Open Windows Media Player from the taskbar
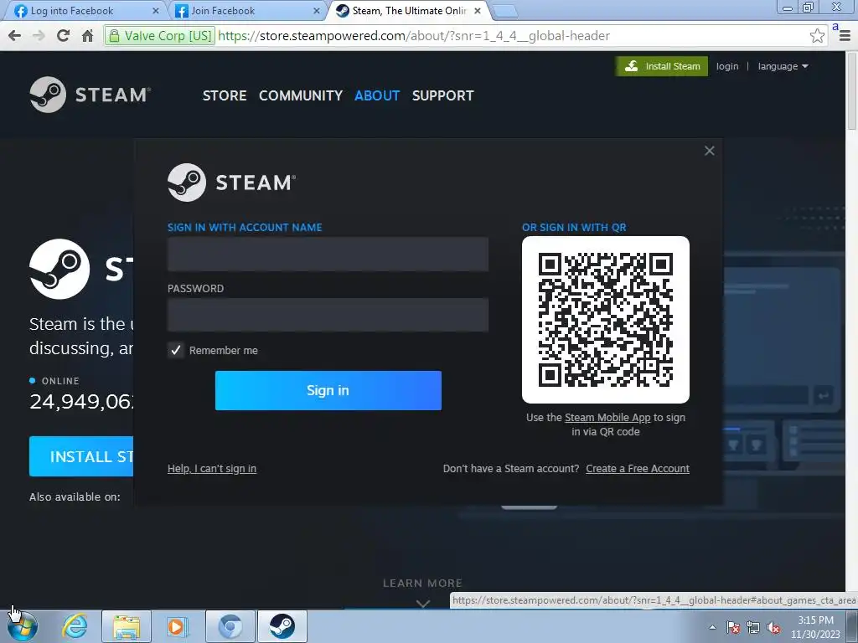Viewport: 858px width, 643px height. [x=177, y=626]
